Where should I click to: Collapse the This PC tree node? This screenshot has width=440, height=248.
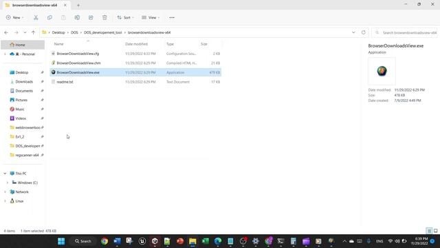[x=5, y=174]
